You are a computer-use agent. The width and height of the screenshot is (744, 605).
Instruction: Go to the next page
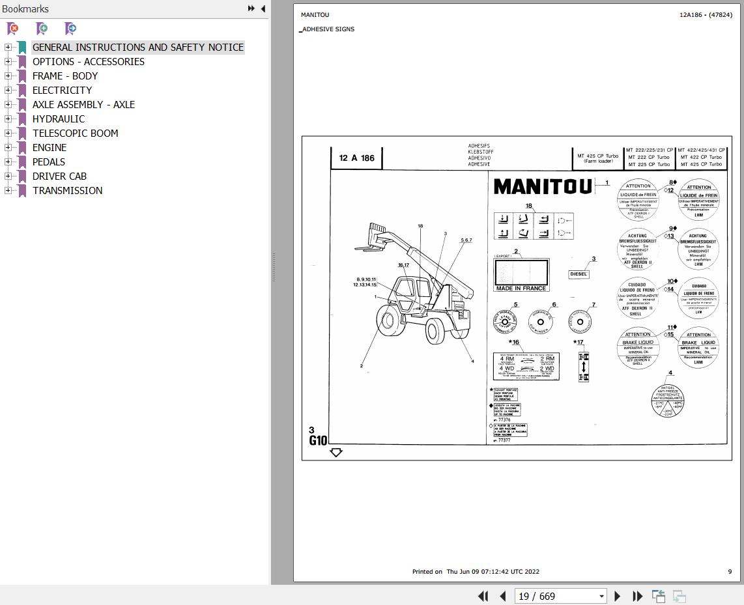click(x=618, y=596)
